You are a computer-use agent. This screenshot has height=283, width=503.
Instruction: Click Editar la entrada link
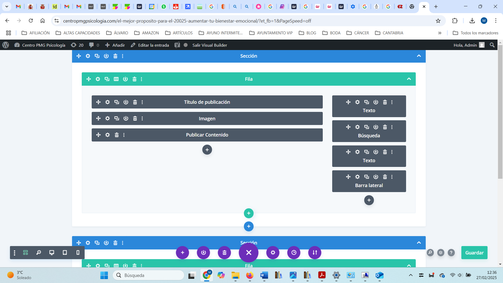tap(150, 45)
